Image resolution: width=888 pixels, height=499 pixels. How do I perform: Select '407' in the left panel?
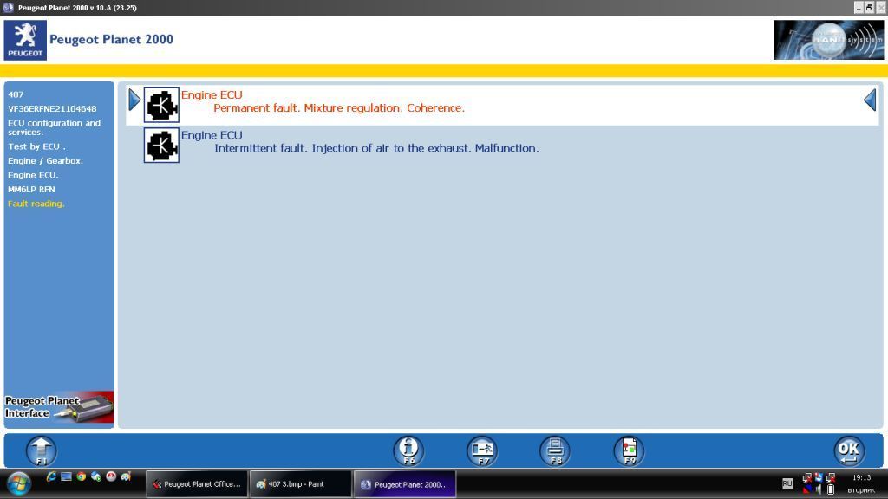tap(16, 94)
